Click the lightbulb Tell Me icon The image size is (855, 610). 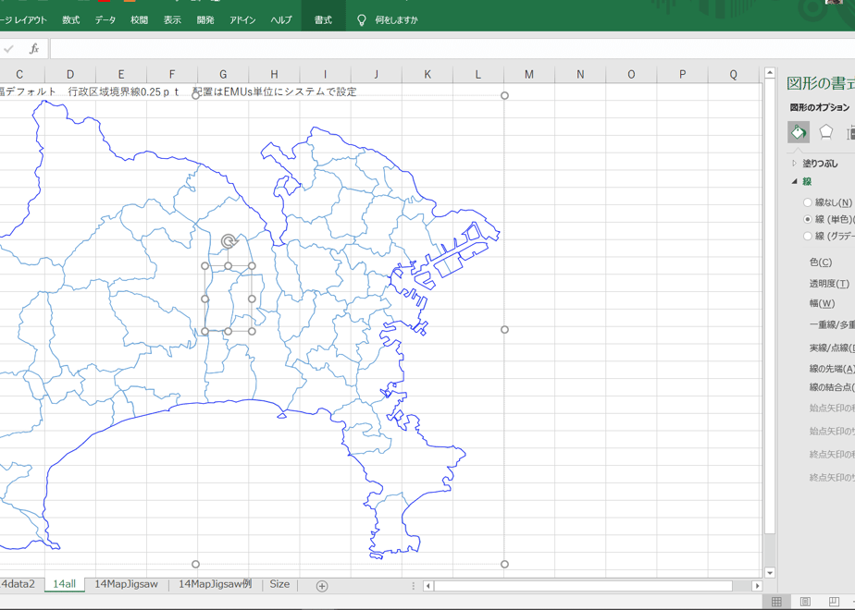pyautogui.click(x=361, y=20)
